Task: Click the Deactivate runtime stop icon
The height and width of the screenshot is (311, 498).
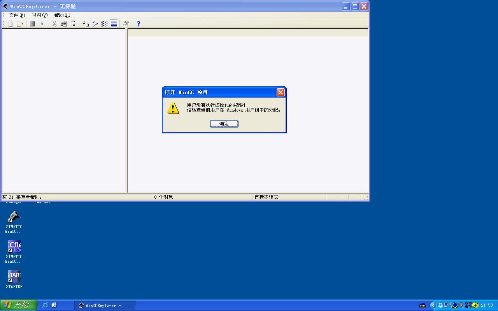Action: pos(33,24)
